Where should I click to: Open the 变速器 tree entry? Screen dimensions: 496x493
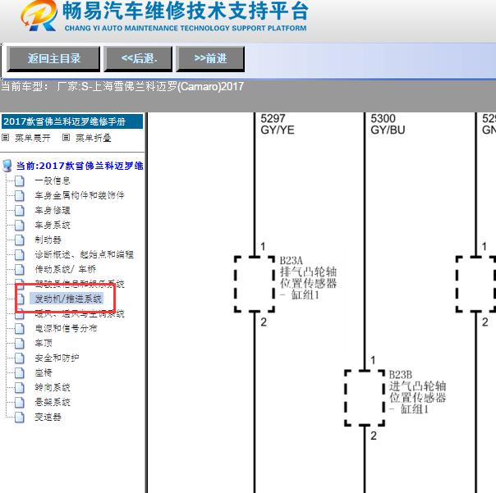tap(48, 418)
